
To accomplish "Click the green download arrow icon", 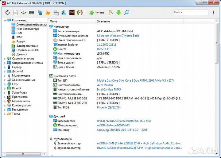I will (x=119, y=13).
